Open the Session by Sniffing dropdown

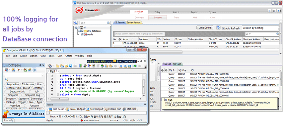coord(279,28)
